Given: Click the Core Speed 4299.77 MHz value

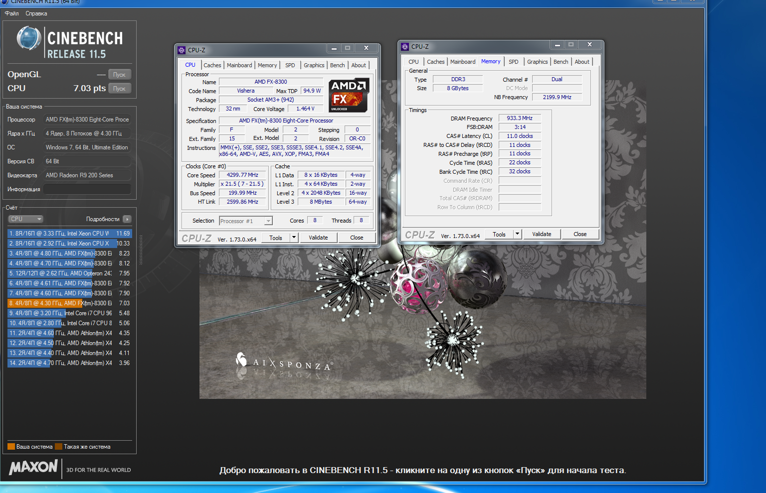Looking at the screenshot, I should (242, 175).
